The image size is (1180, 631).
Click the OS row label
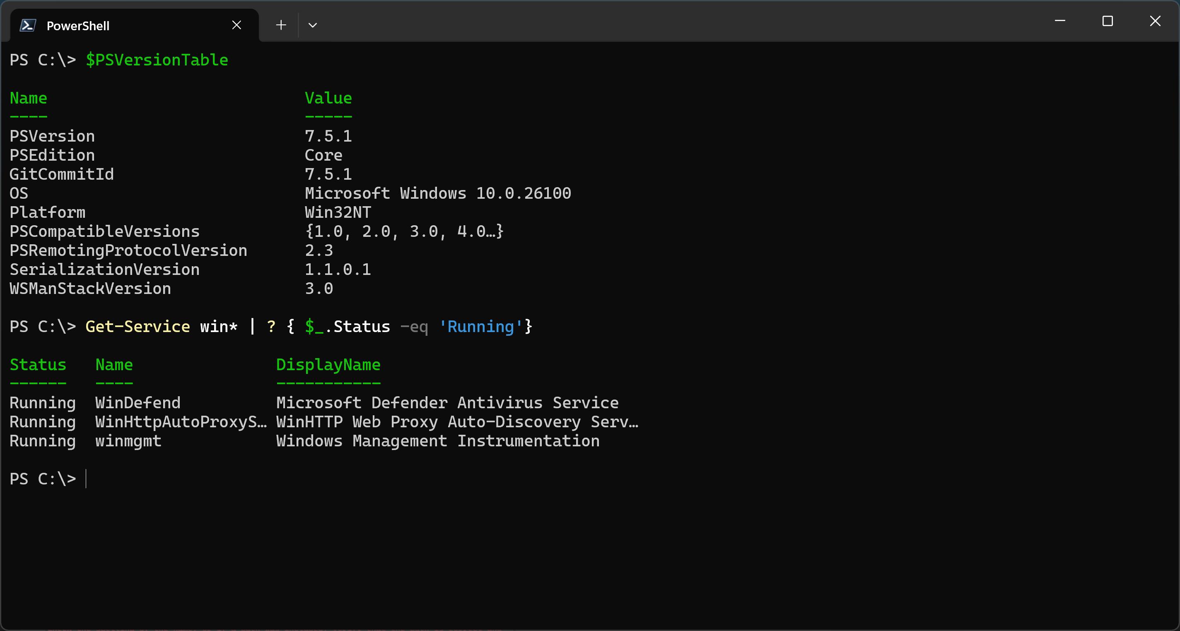(19, 193)
